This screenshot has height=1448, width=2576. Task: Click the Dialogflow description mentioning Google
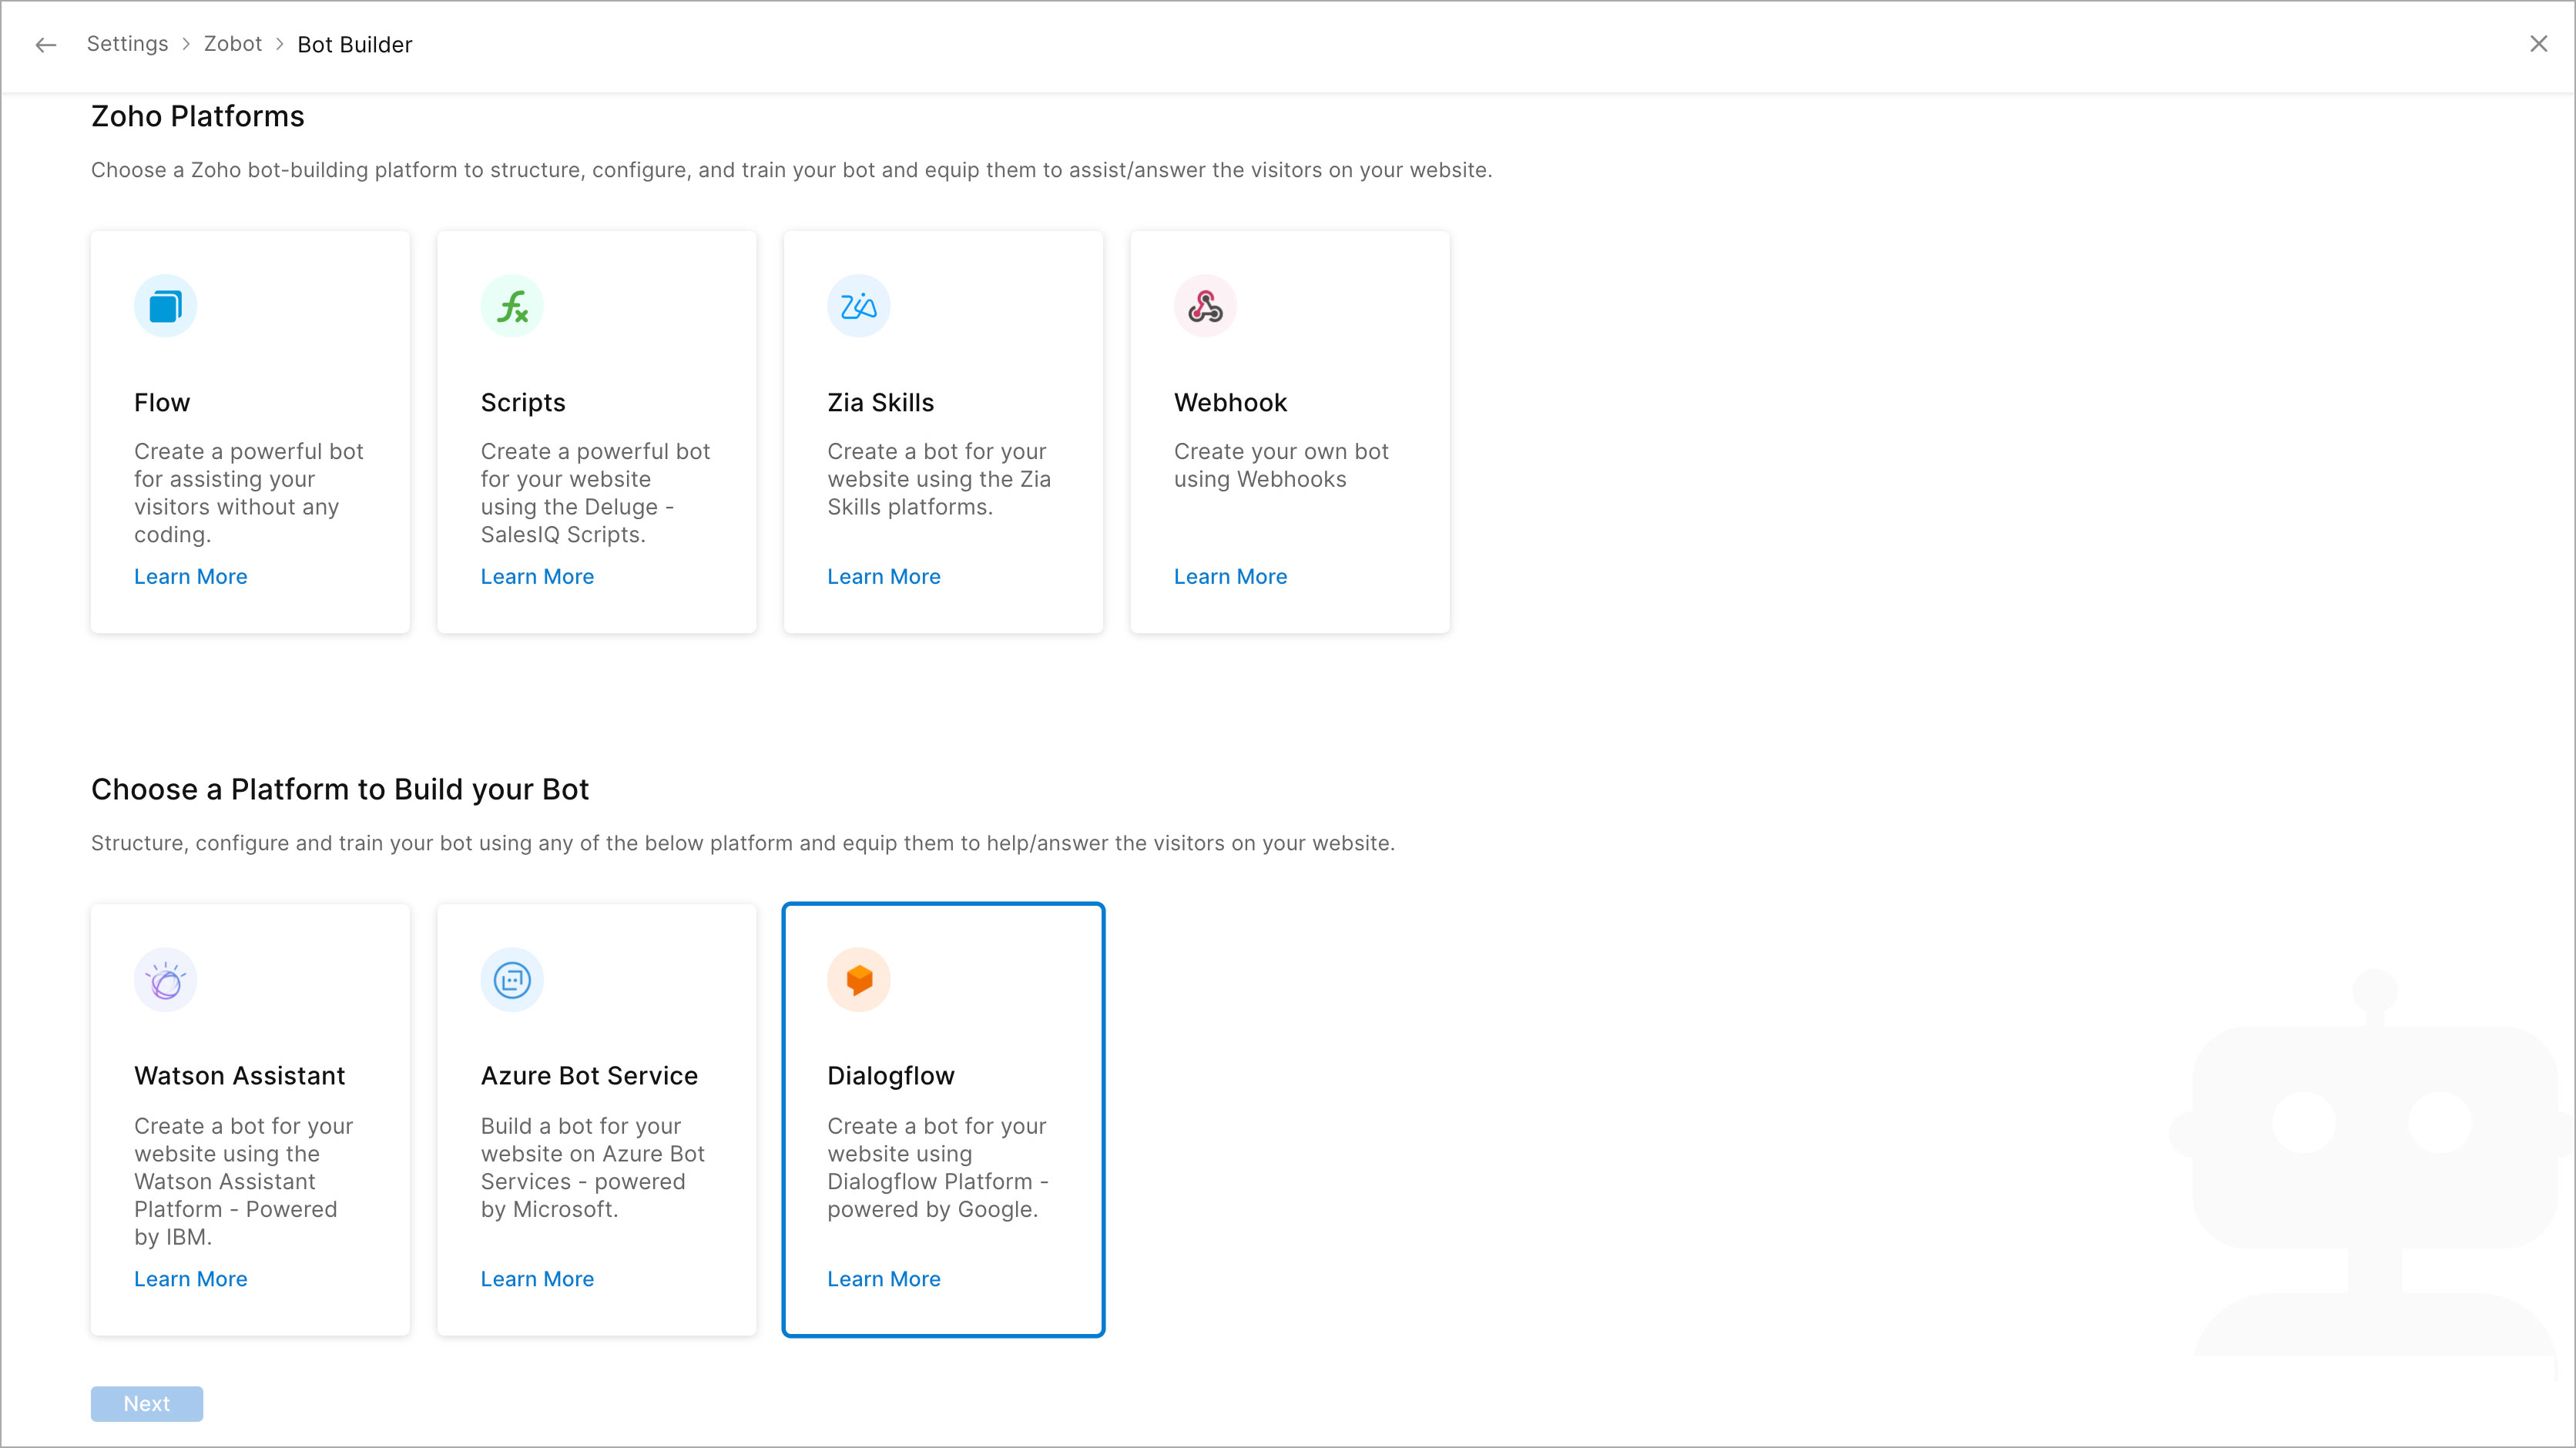pos(938,1167)
